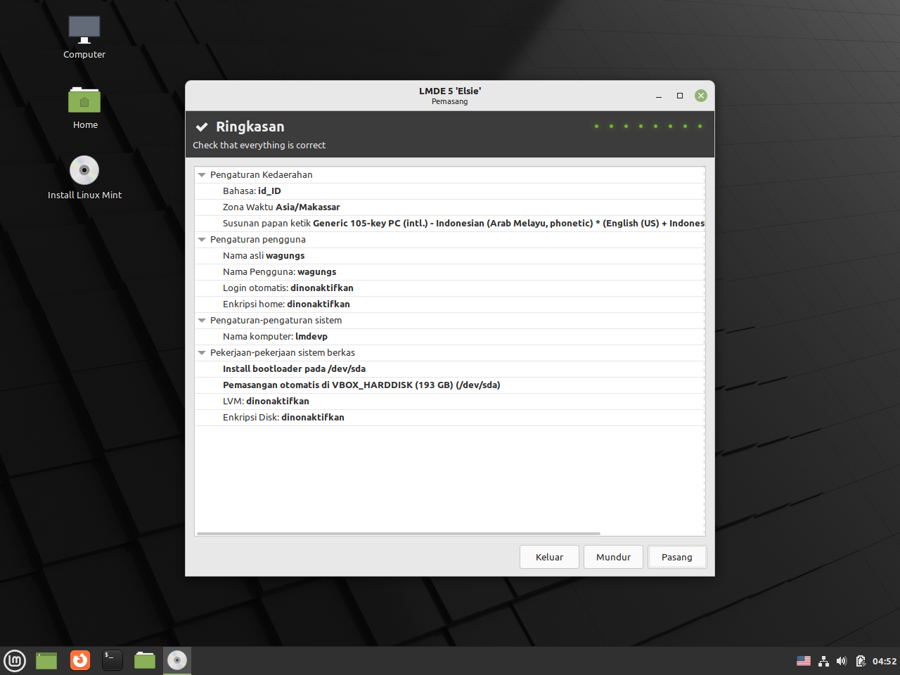Select the Bahasa: id_ID row
This screenshot has width=900, height=675.
(x=450, y=191)
